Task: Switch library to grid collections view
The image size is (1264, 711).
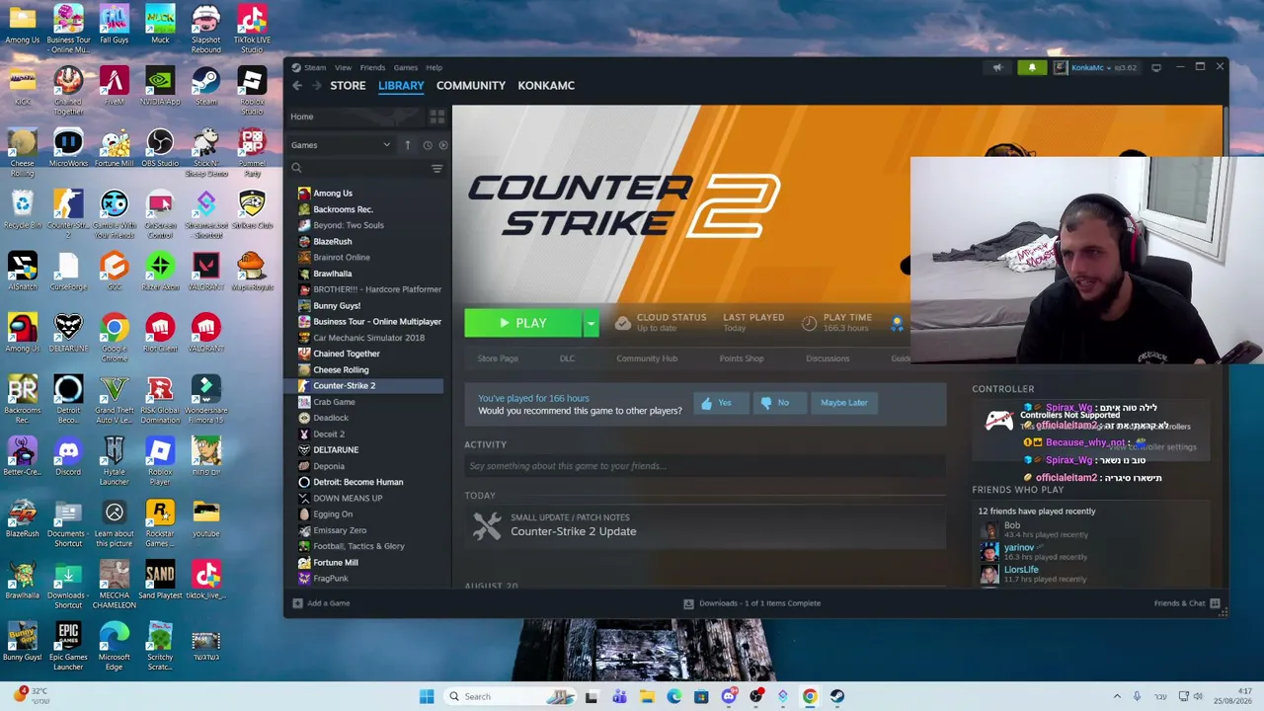Action: [436, 117]
